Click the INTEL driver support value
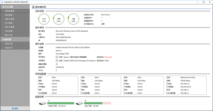This screenshot has height=111, width=213. [x=107, y=61]
